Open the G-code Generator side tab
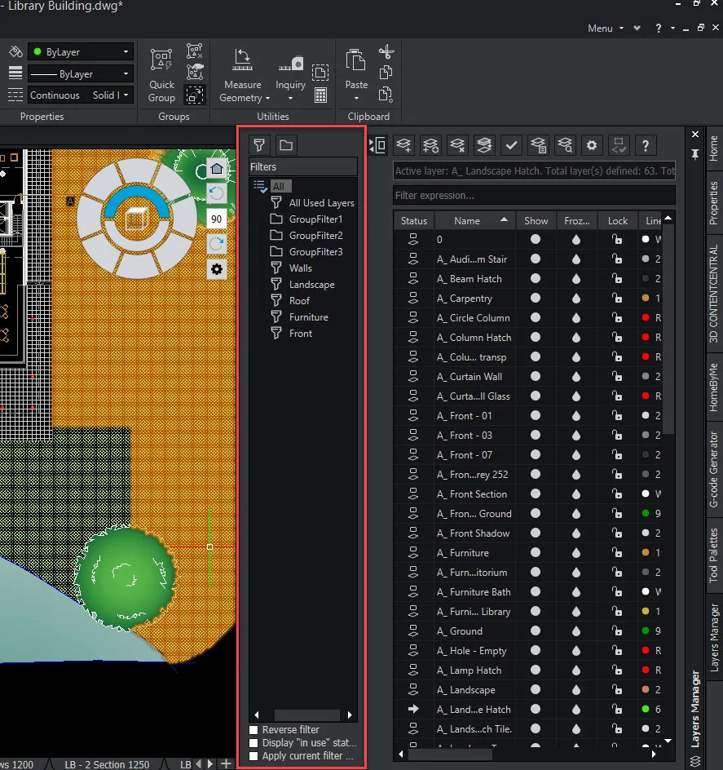The image size is (723, 770). point(714,469)
